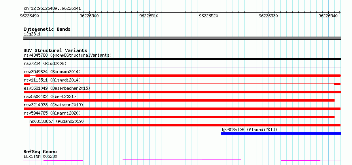This screenshot has height=165, width=352.
Task: Select the Cytogenetic Bands track title
Action: coord(47,29)
